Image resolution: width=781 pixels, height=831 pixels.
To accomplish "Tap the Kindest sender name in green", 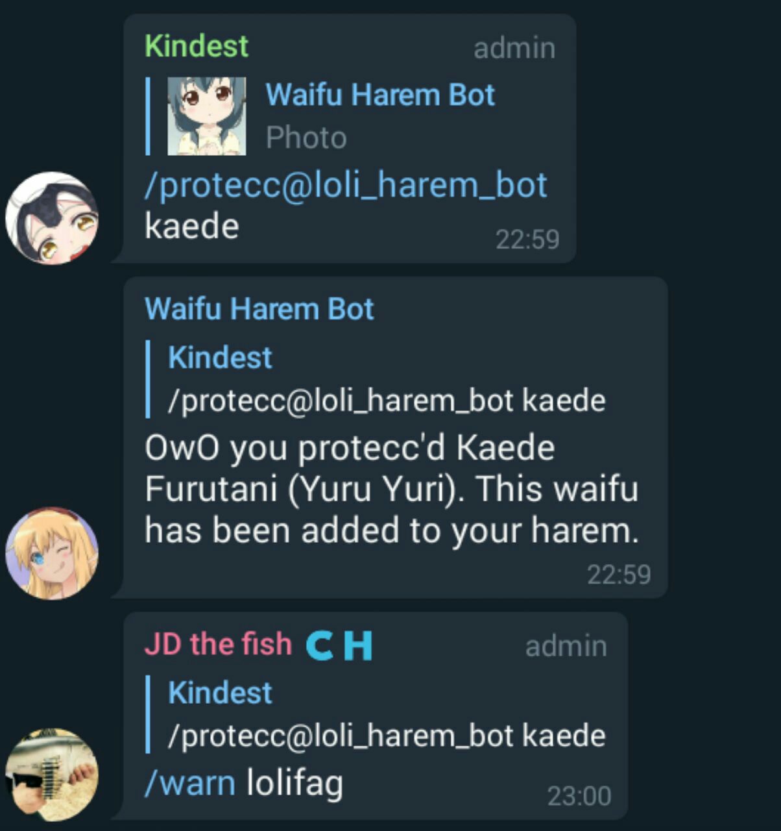I will [x=197, y=46].
